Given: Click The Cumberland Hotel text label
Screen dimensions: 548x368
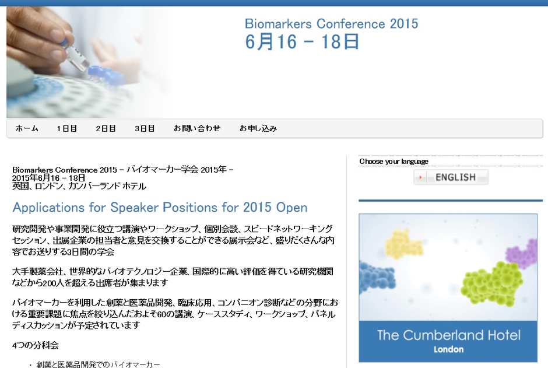Looking at the screenshot, I should coord(448,335).
